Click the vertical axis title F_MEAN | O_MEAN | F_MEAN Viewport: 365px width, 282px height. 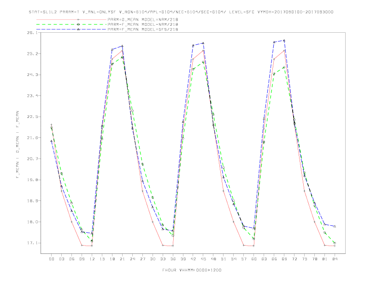pos(18,145)
